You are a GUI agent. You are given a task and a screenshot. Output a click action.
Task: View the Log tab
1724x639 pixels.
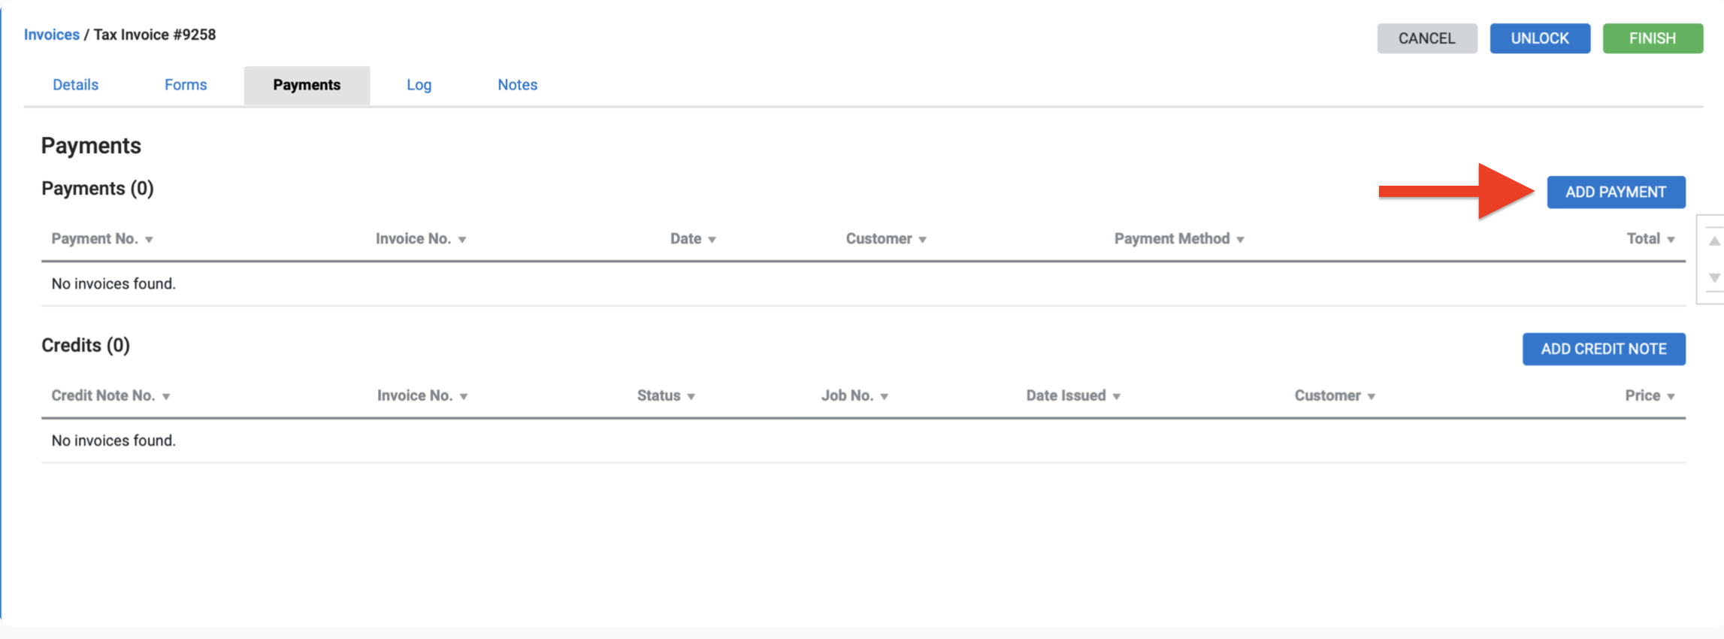419,85
